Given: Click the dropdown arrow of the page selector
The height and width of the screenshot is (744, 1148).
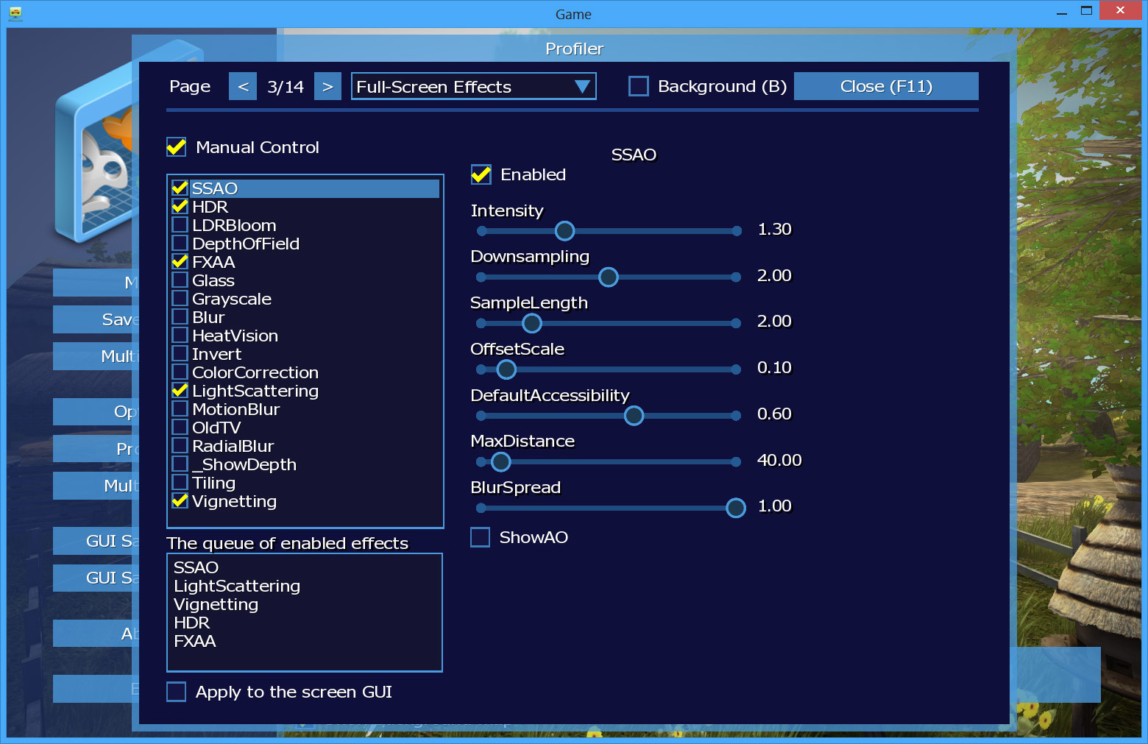Looking at the screenshot, I should (x=582, y=87).
